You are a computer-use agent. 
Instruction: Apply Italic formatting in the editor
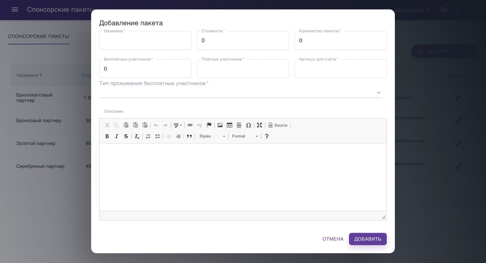click(117, 136)
